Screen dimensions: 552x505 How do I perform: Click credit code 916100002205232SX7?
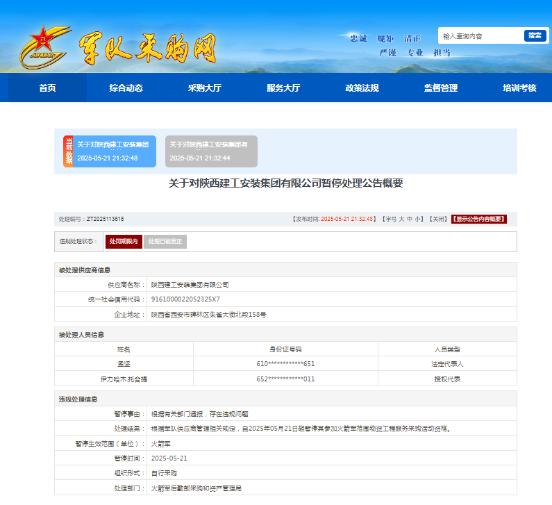(185, 299)
